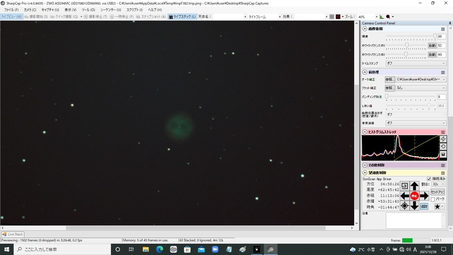Image resolution: width=453 pixels, height=255 pixels.
Task: Click the histogram icon in the toolbar
Action: pos(382,17)
